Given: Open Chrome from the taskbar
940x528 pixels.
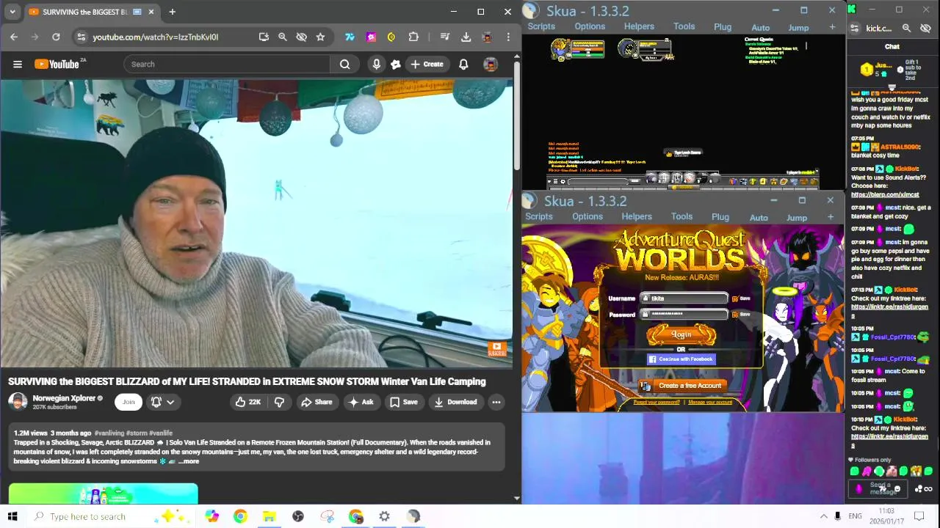Looking at the screenshot, I should coord(240,516).
